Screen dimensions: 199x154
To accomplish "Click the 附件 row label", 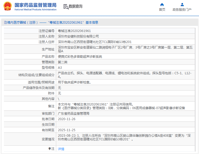I will [51, 93].
